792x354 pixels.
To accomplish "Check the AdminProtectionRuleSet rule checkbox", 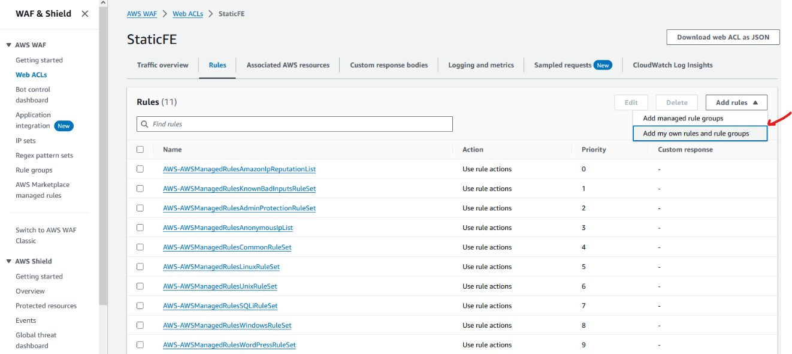I will click(x=140, y=208).
